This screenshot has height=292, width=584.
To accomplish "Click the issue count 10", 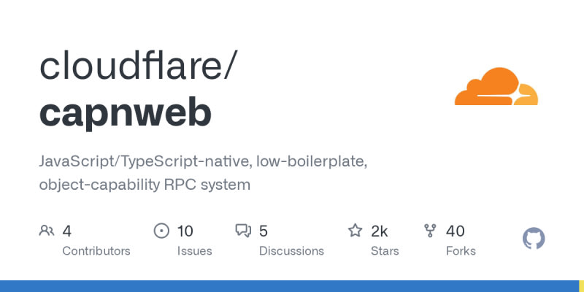I will 185,231.
